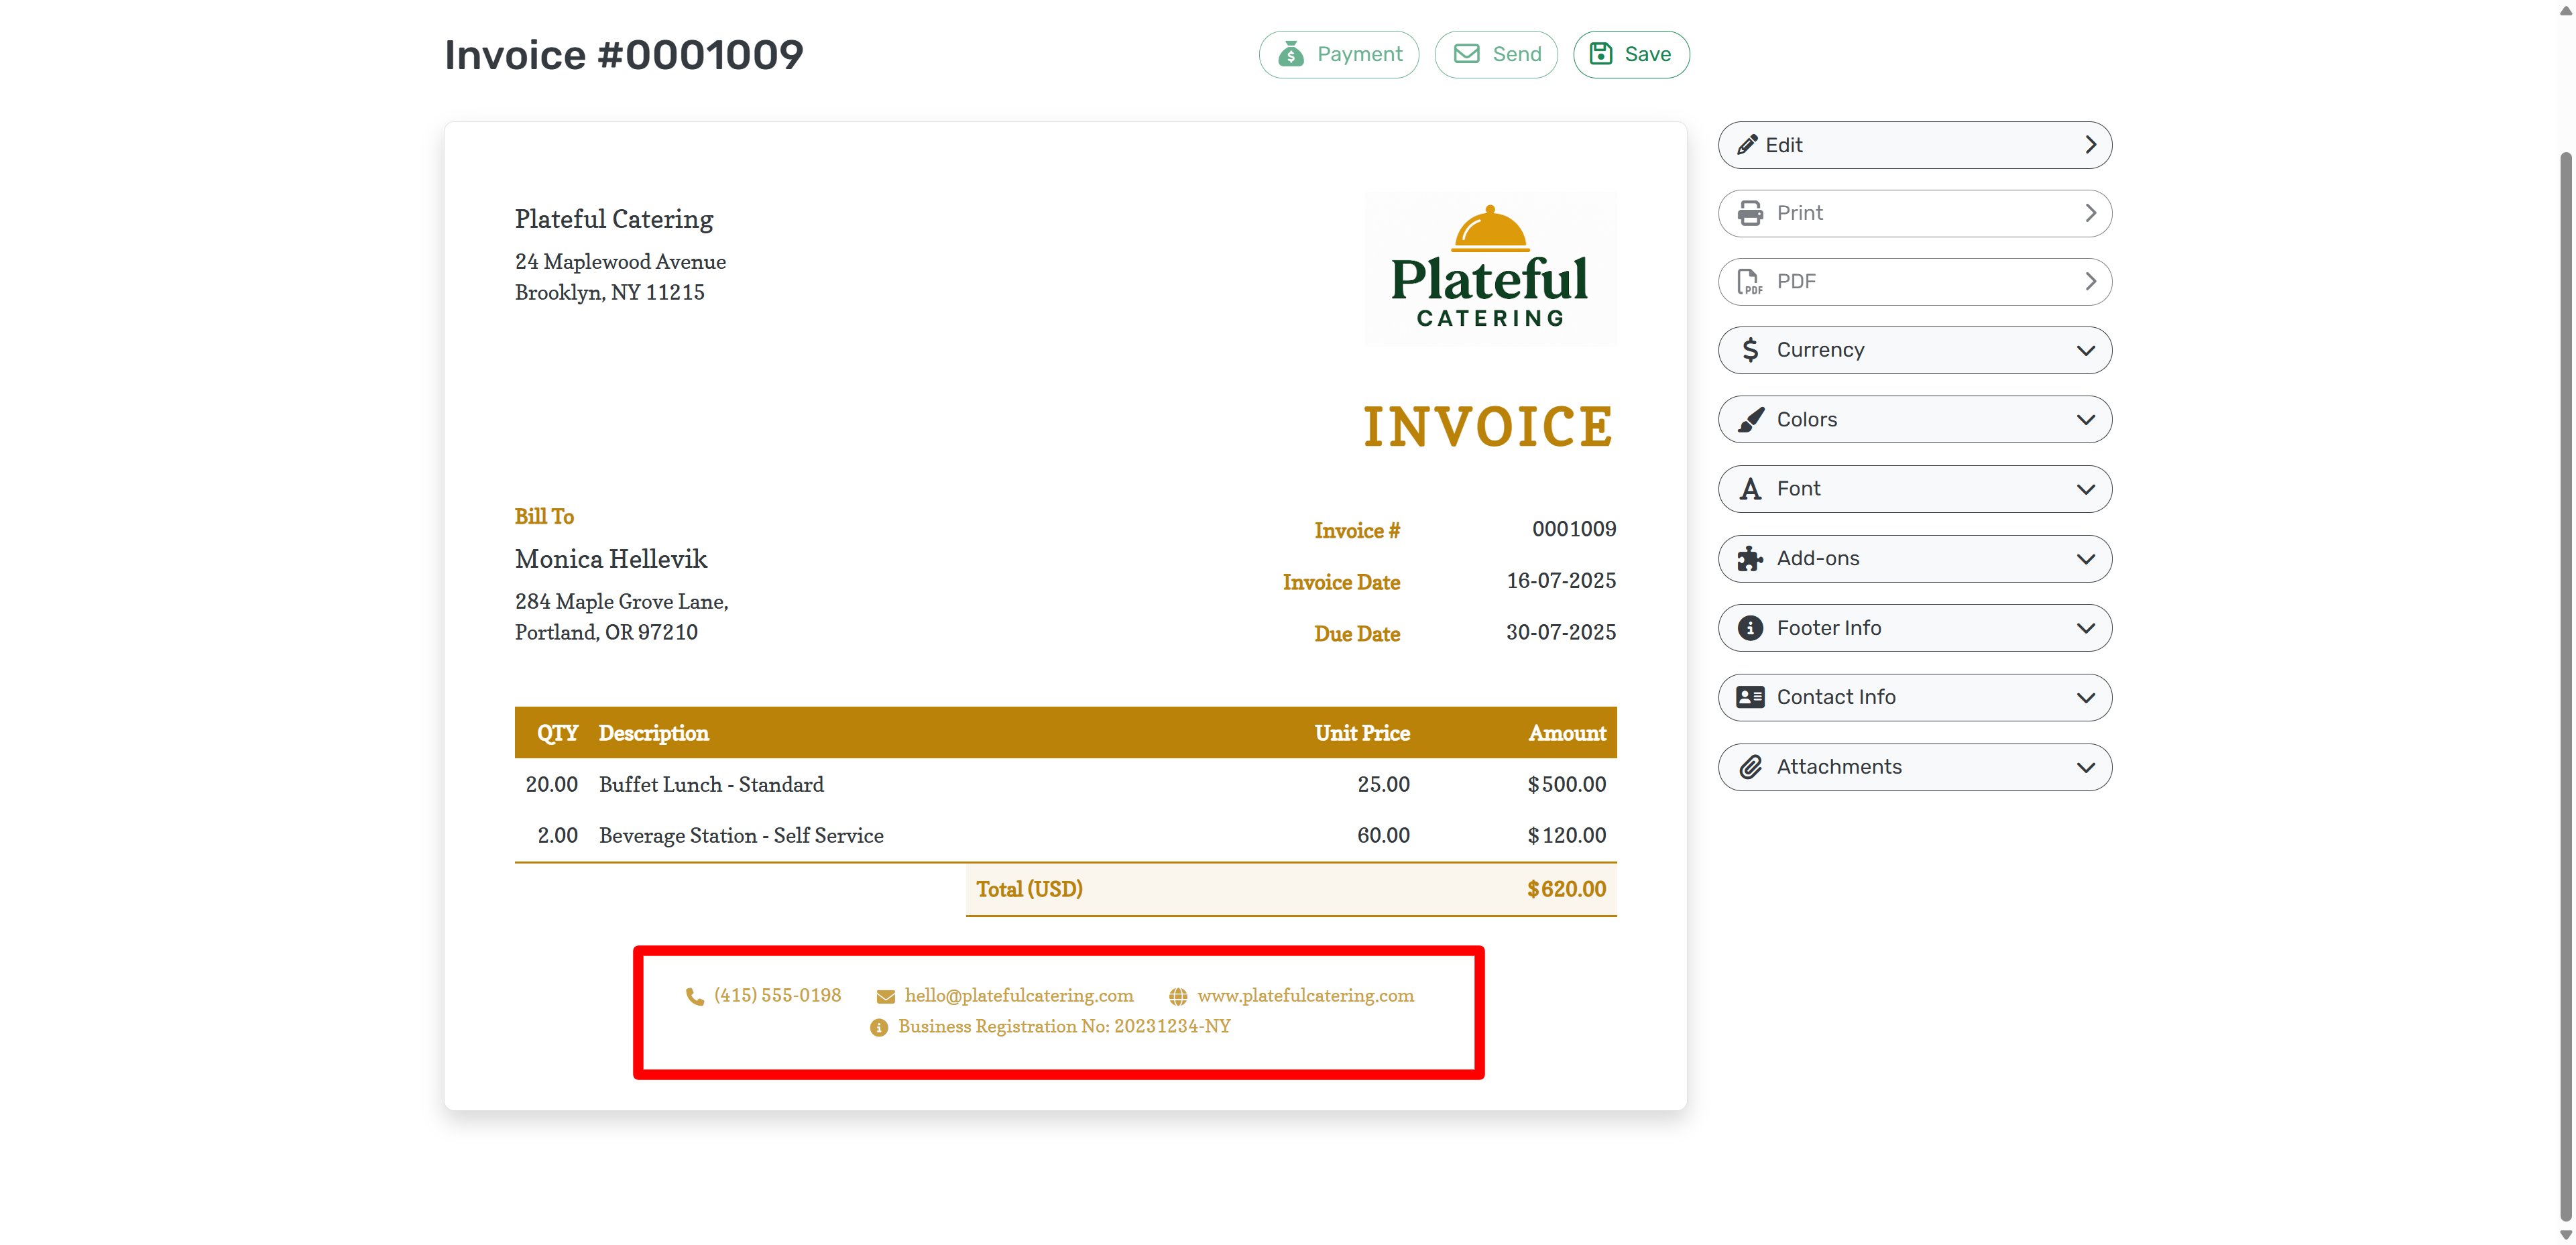Click the Business Registration No text
The height and width of the screenshot is (1245, 2576).
(1064, 1027)
